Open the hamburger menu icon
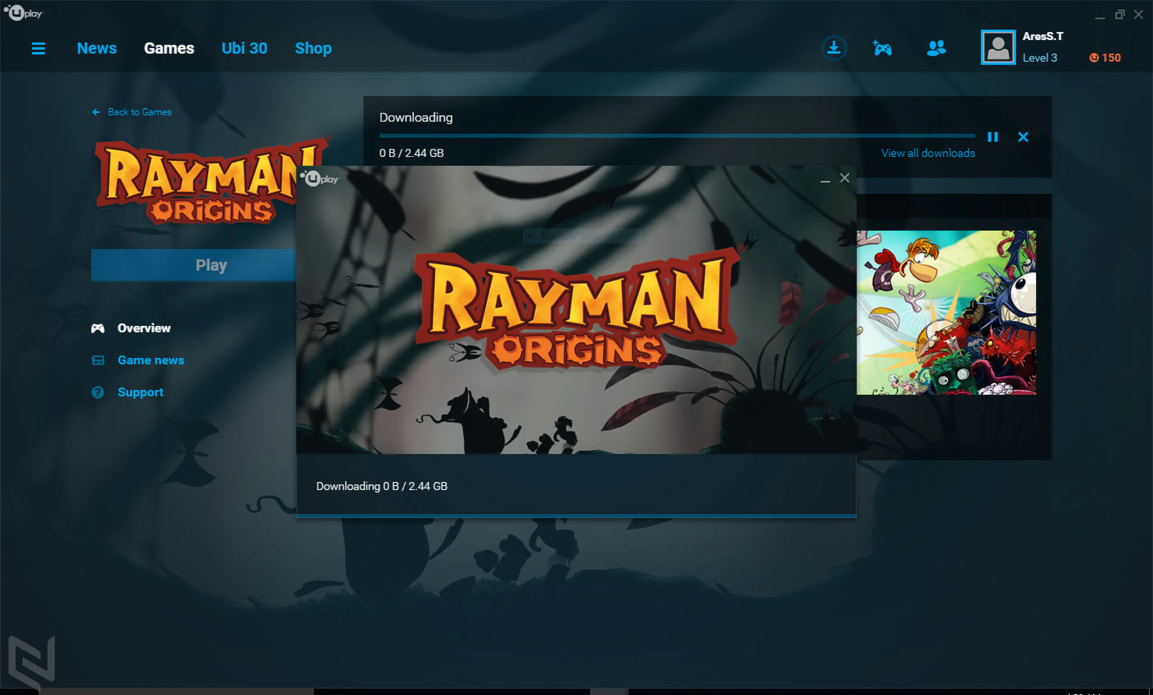The width and height of the screenshot is (1153, 695). (x=38, y=48)
